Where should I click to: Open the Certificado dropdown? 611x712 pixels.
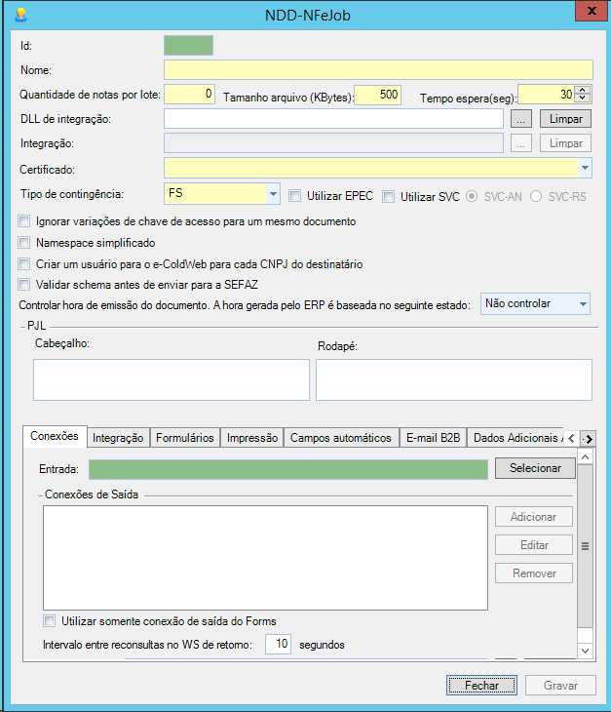coord(585,168)
